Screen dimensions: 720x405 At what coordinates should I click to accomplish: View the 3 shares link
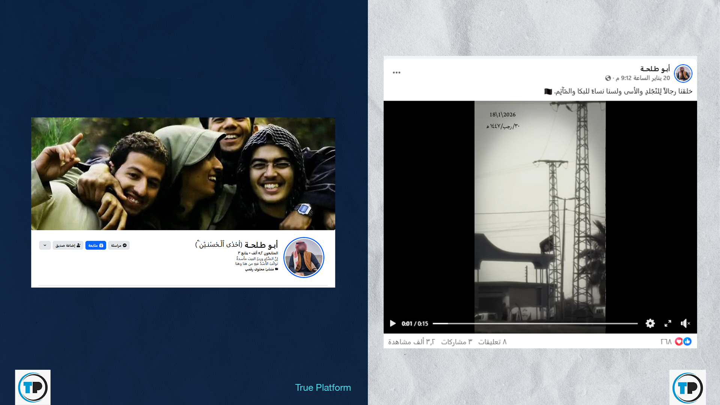click(x=456, y=342)
